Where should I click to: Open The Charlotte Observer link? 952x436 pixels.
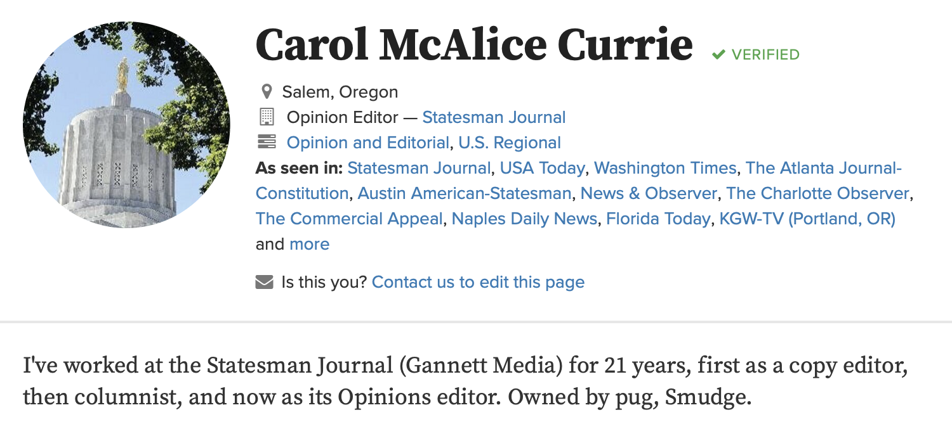pos(818,193)
